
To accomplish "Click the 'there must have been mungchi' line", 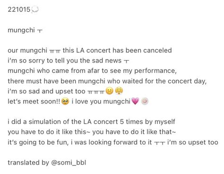I will [107, 81].
